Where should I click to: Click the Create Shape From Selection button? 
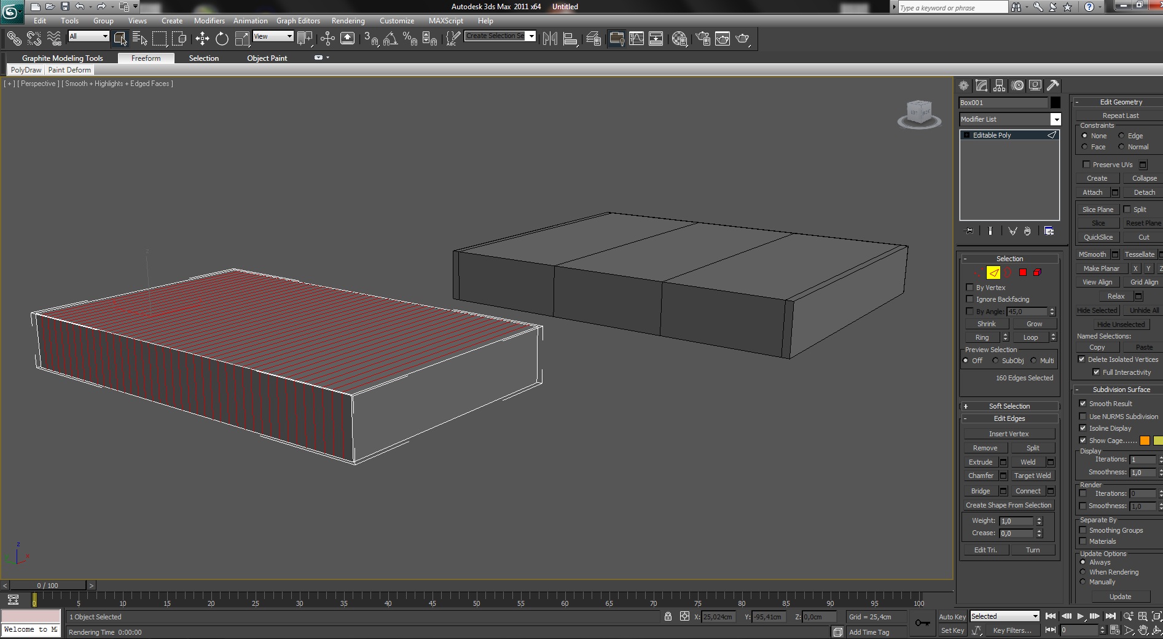pyautogui.click(x=1009, y=505)
